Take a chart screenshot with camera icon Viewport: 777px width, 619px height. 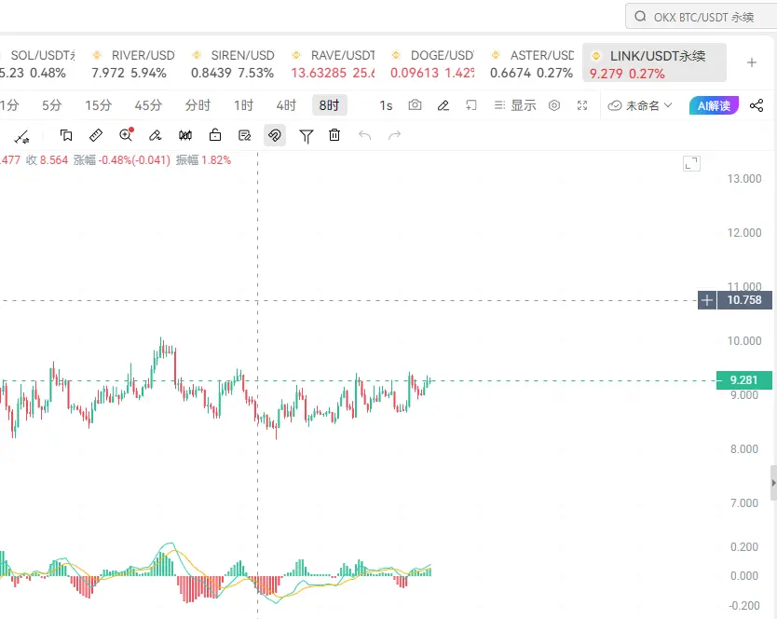(x=415, y=105)
